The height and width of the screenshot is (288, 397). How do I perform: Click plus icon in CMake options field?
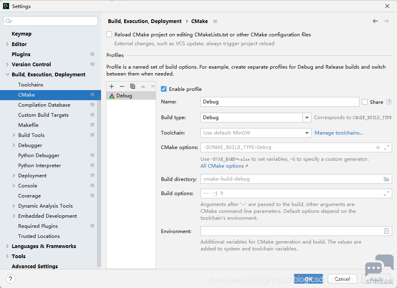[378, 147]
